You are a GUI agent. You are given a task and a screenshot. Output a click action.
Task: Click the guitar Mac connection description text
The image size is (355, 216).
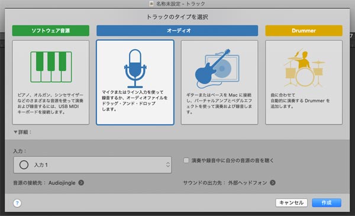click(219, 104)
